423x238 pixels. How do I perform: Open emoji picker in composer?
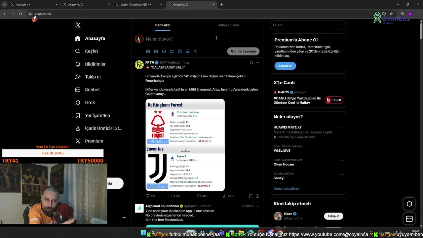pos(180,51)
